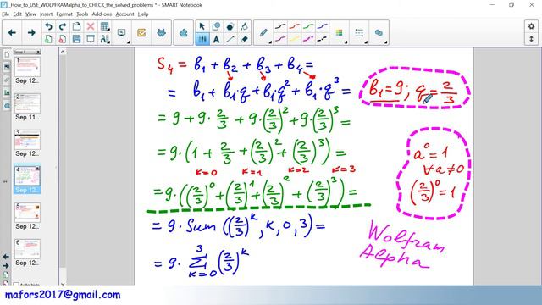542x305 pixels.
Task: Open toolbar customization gear
Action: coord(531,26)
